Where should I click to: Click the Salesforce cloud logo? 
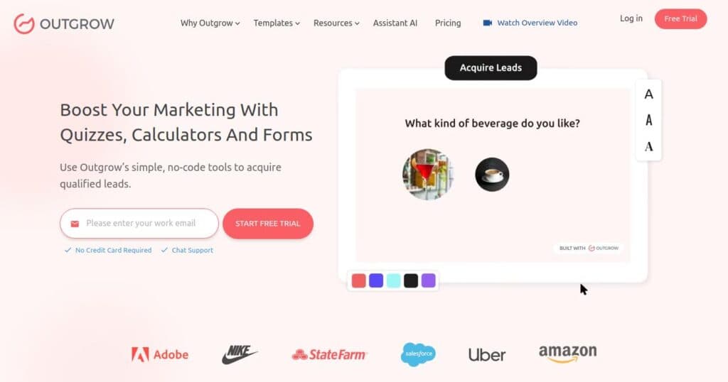click(418, 354)
